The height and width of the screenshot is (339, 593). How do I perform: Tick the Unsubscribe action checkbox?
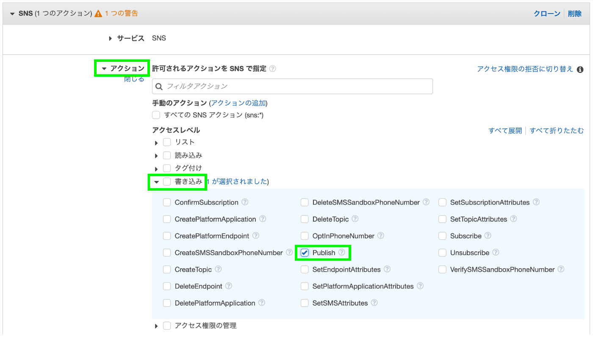[443, 253]
